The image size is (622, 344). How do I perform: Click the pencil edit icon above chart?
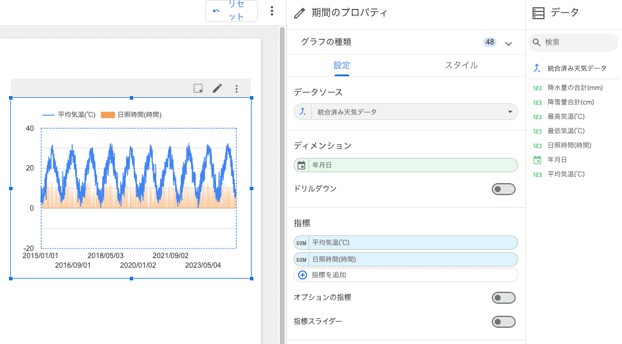coord(217,88)
